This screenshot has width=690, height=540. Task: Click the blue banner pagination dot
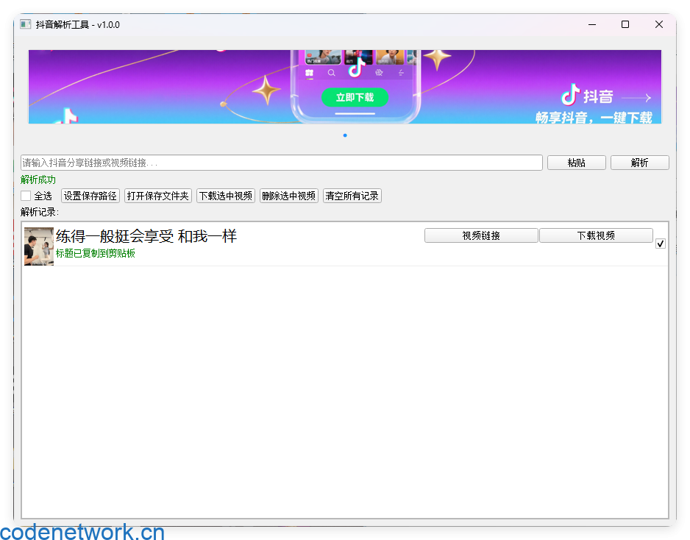coord(345,135)
